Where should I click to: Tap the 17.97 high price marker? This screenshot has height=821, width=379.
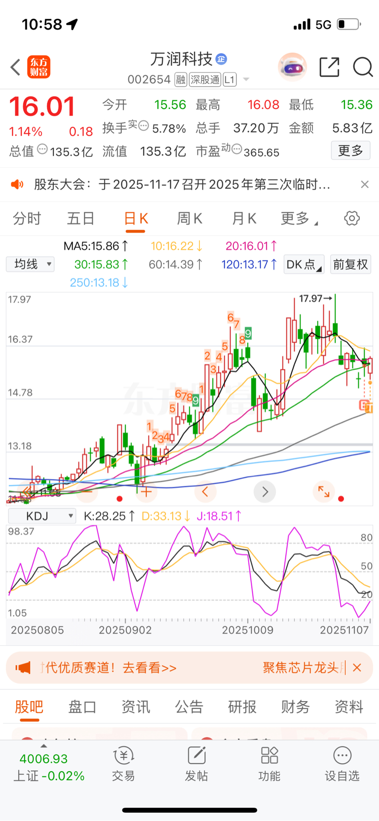point(315,298)
